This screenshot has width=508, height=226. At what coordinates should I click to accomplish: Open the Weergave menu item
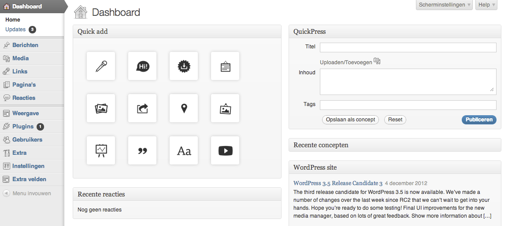(x=26, y=113)
